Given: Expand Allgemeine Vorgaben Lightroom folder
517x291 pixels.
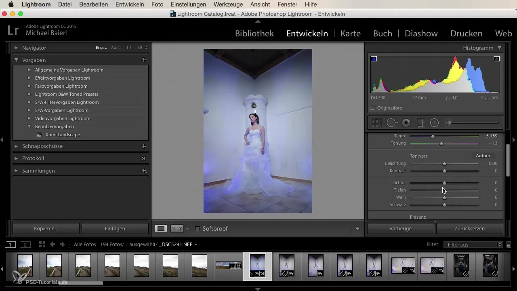Looking at the screenshot, I should pos(29,70).
